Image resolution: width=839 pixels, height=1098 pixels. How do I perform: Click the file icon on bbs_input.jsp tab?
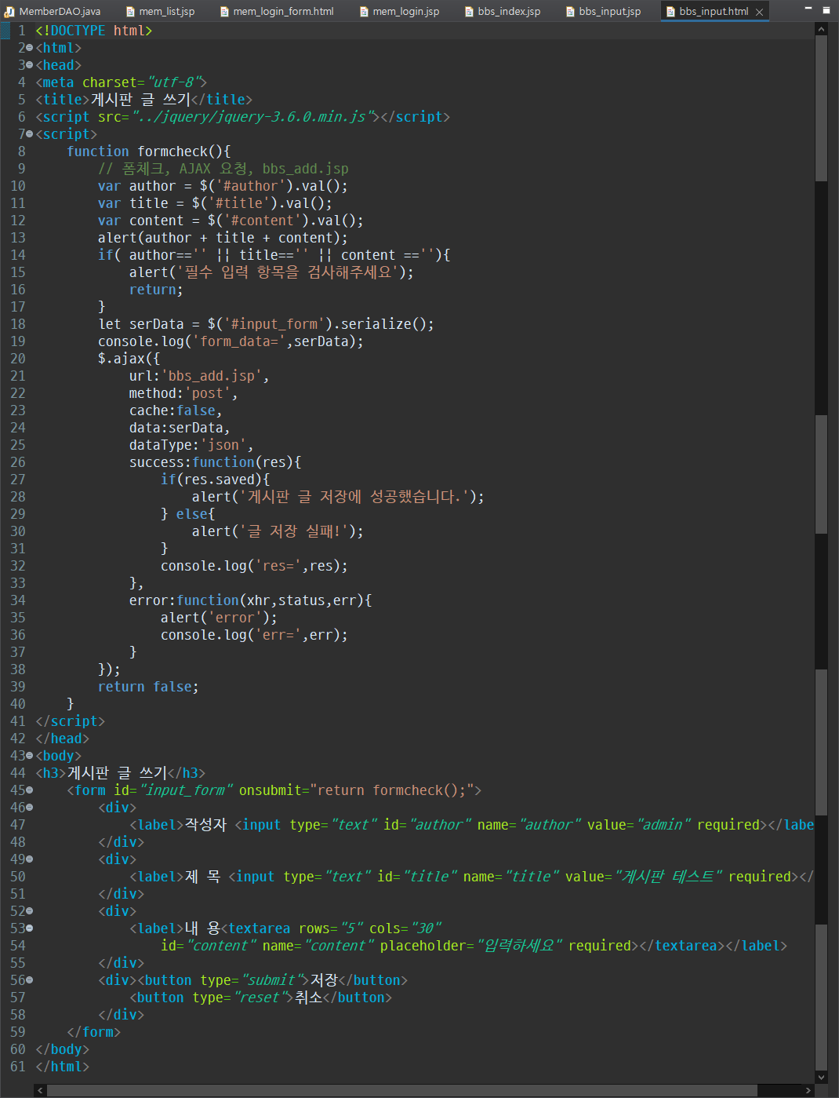[x=570, y=12]
